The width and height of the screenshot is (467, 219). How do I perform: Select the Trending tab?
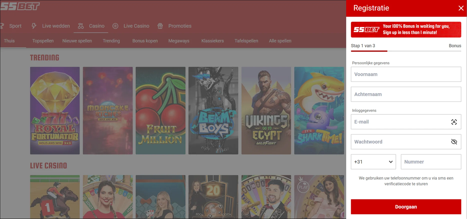(111, 41)
